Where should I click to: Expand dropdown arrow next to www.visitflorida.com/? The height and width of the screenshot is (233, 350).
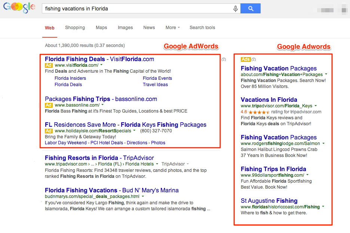coord(101,65)
